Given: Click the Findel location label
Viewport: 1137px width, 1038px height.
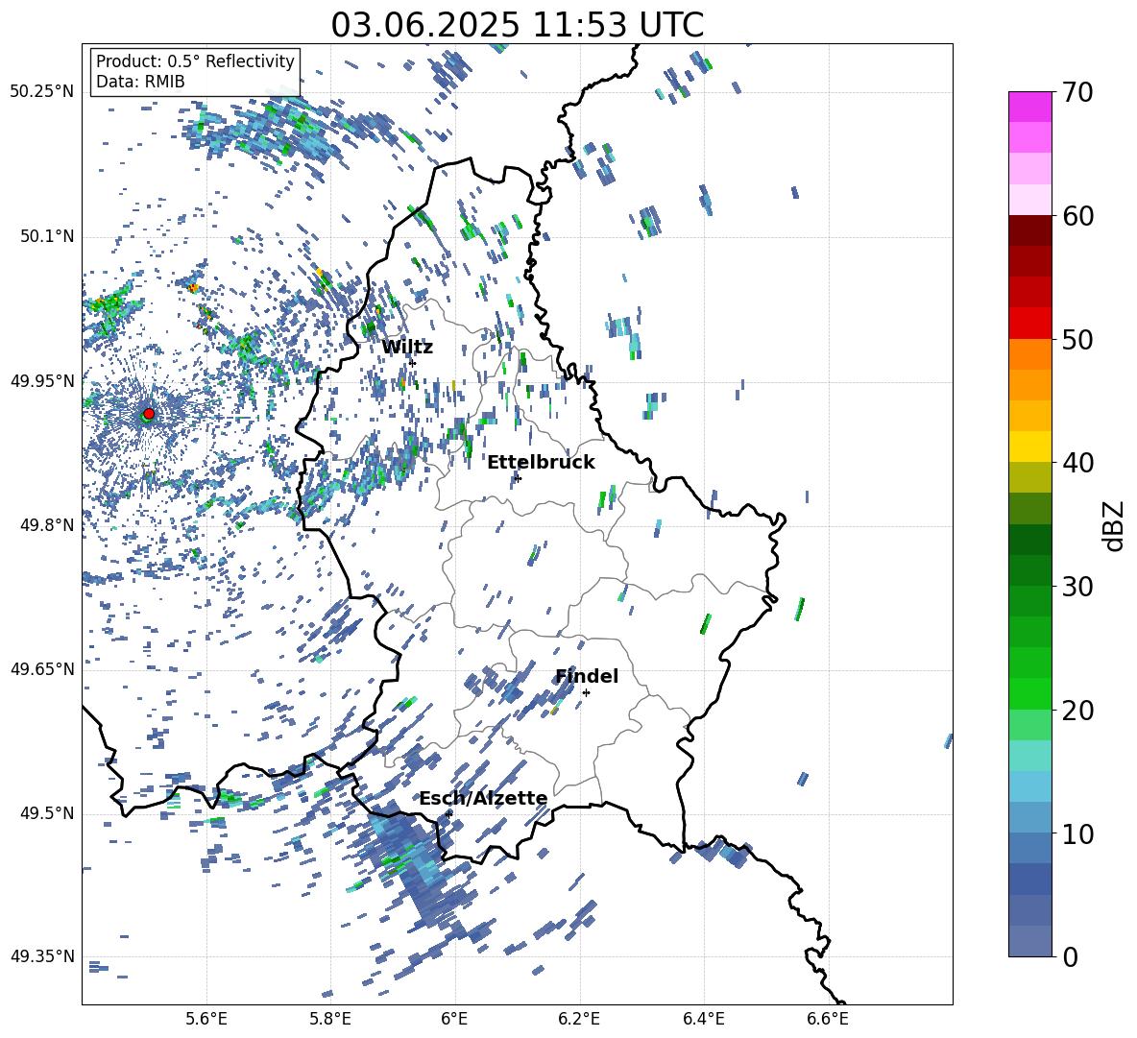Looking at the screenshot, I should coord(587,676).
